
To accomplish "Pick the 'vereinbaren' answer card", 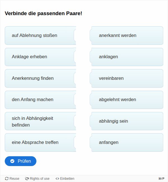I will pos(127,78).
